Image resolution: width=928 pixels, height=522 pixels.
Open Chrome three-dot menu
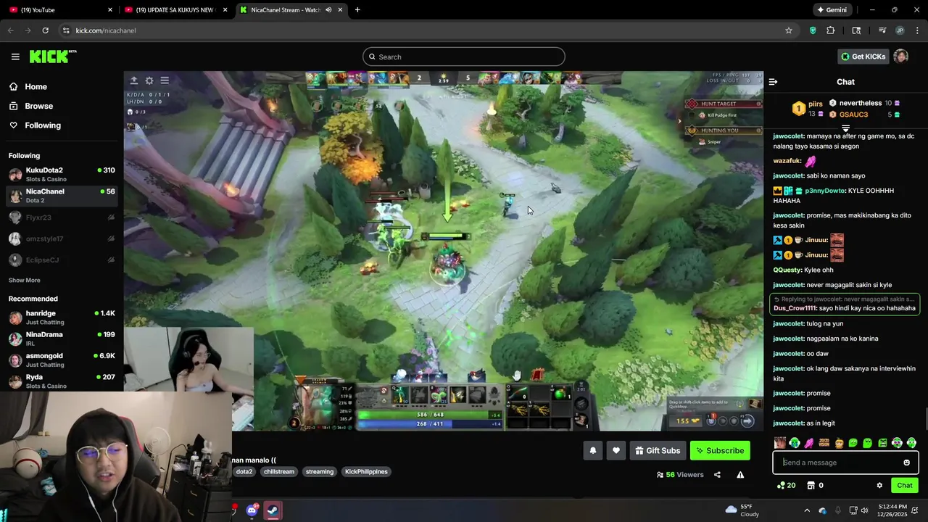918,30
